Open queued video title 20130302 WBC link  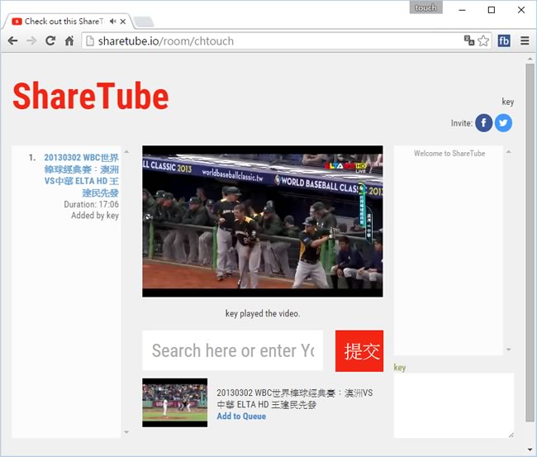click(82, 174)
